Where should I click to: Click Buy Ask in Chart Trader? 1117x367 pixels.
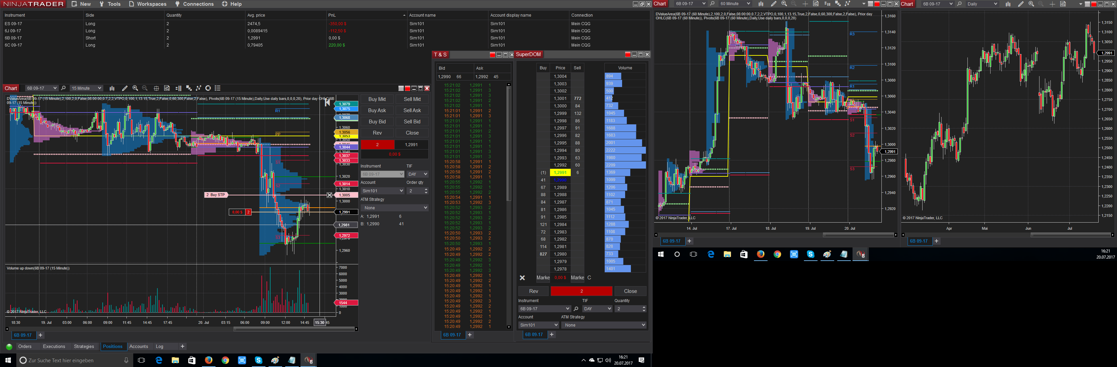click(x=377, y=110)
